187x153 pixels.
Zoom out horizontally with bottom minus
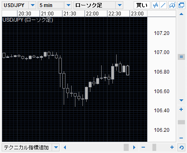click(x=143, y=147)
